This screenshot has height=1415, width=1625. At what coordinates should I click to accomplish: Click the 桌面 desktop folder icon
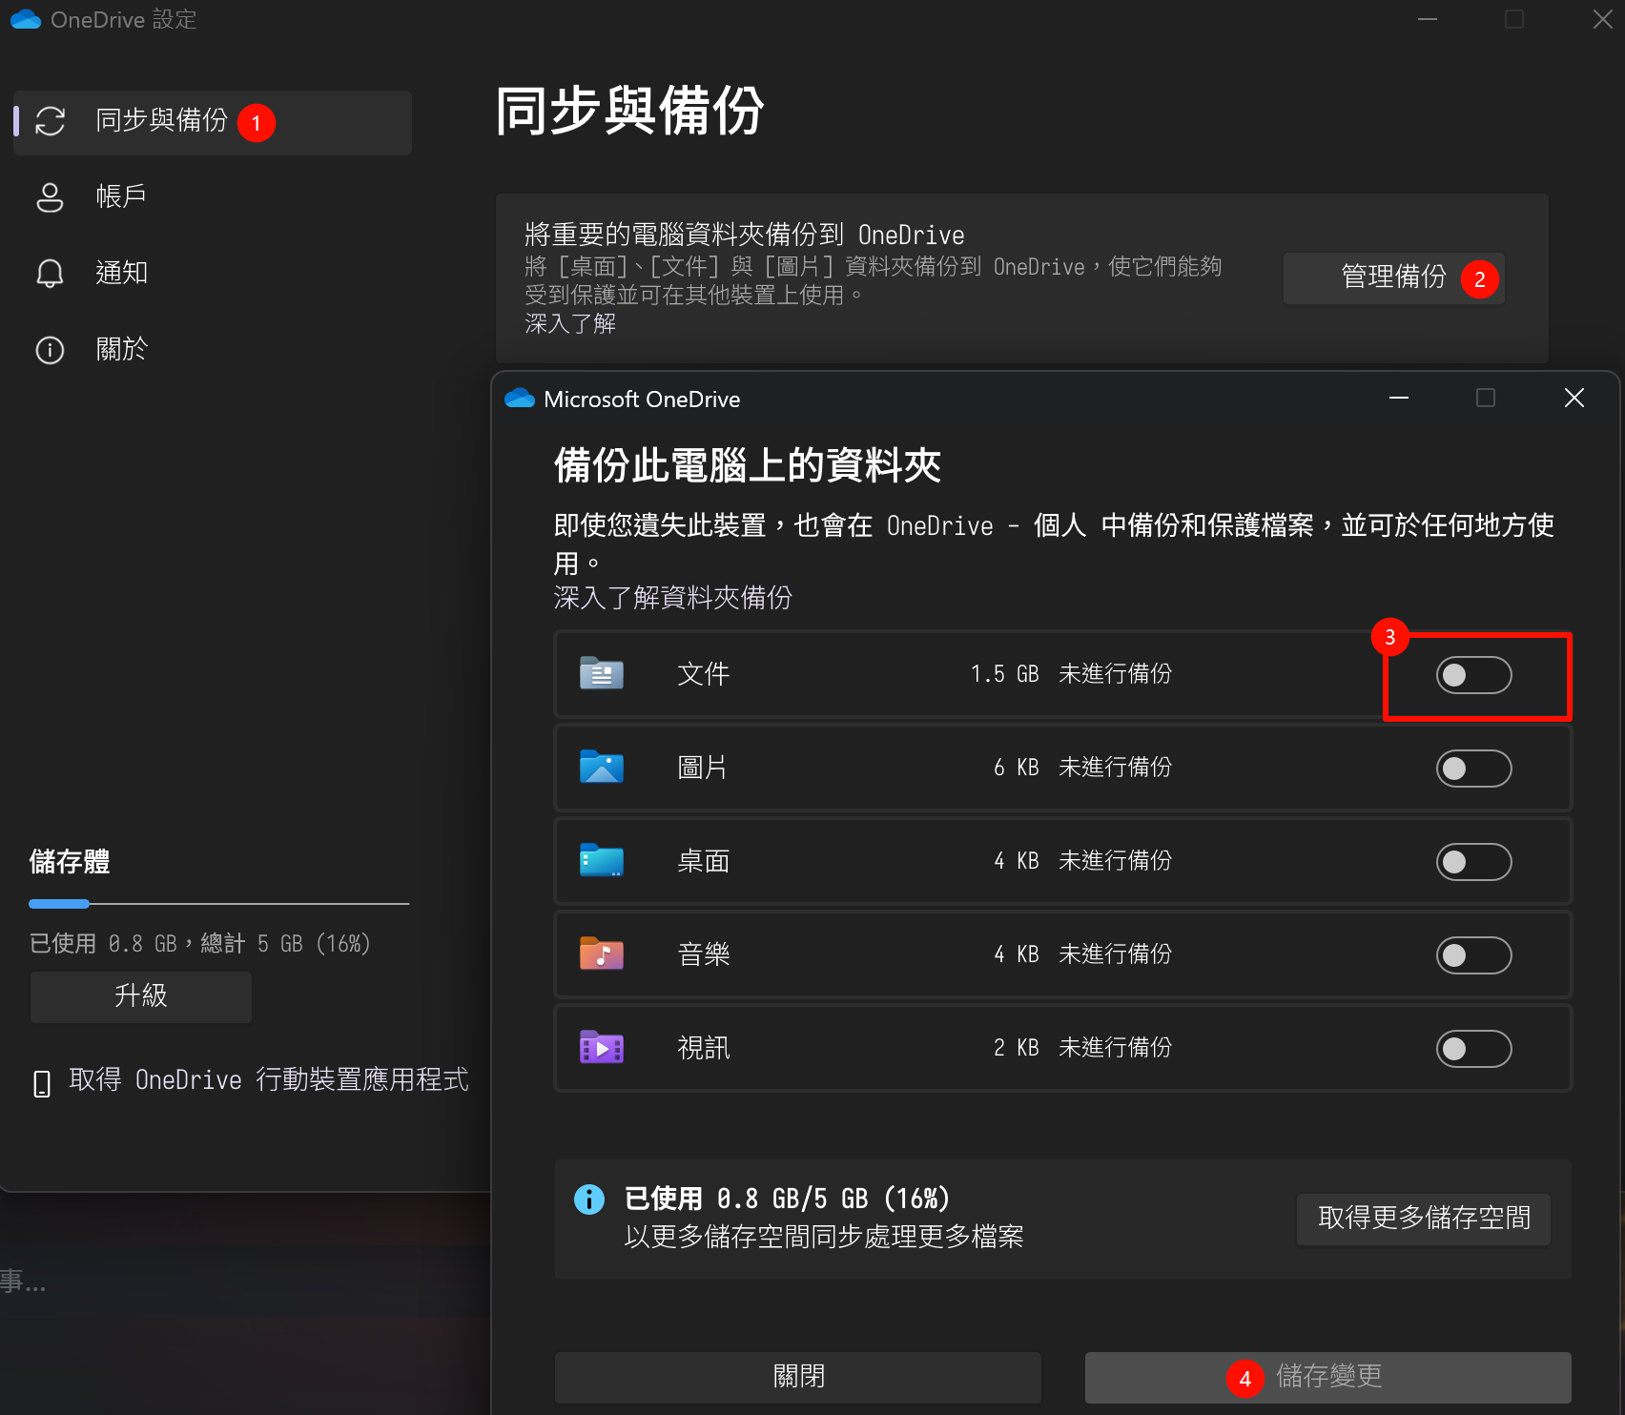602,860
